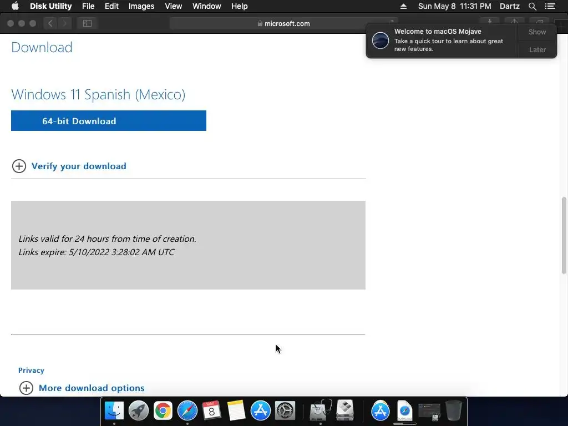568x426 pixels.
Task: Open Calendar from the Dock
Action: (x=211, y=411)
